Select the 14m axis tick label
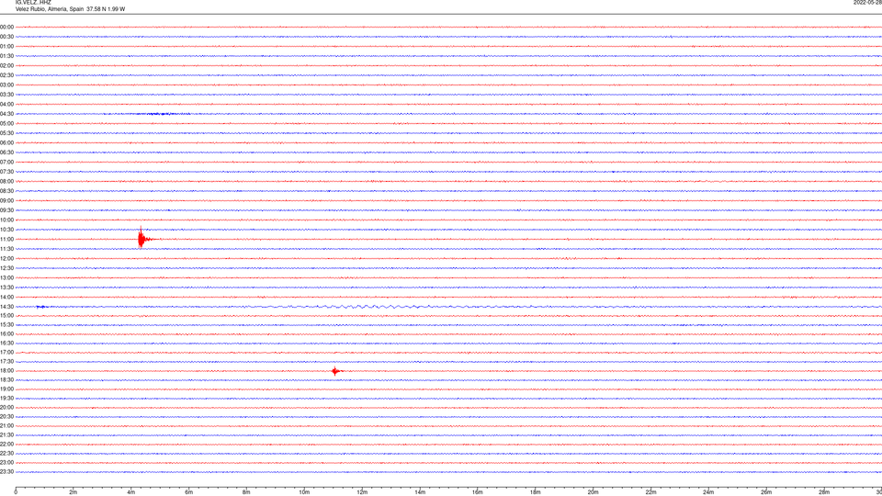This screenshot has height=496, width=882. click(420, 492)
